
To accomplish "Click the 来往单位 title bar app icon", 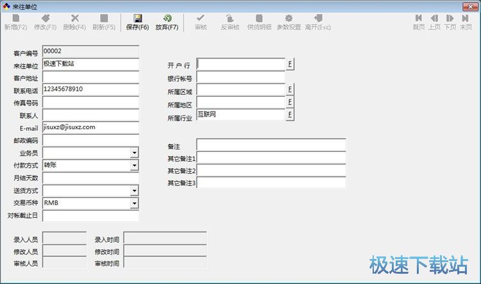I will (x=6, y=6).
